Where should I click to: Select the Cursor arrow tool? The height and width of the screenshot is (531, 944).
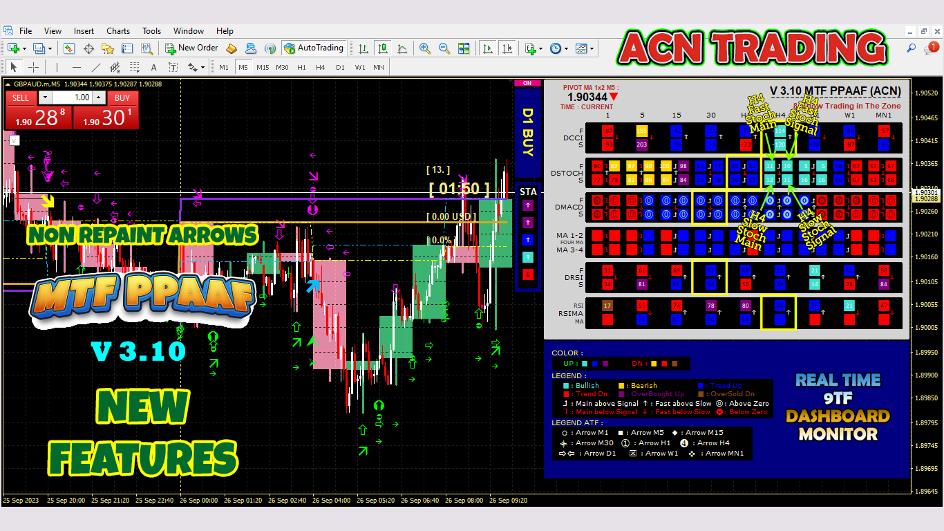13,67
